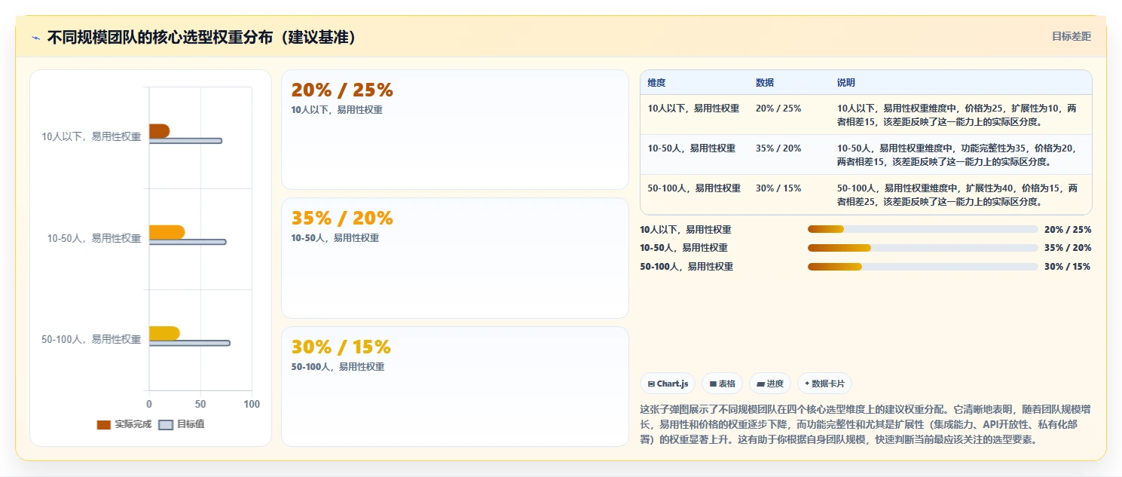Click the 目标差距 label in header

[1071, 36]
